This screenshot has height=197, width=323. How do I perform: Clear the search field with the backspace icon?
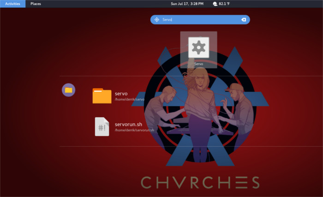[244, 19]
